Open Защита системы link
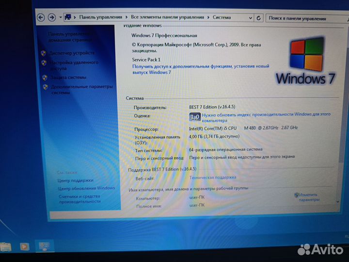Screen dimensions: 349x262 click(68, 78)
